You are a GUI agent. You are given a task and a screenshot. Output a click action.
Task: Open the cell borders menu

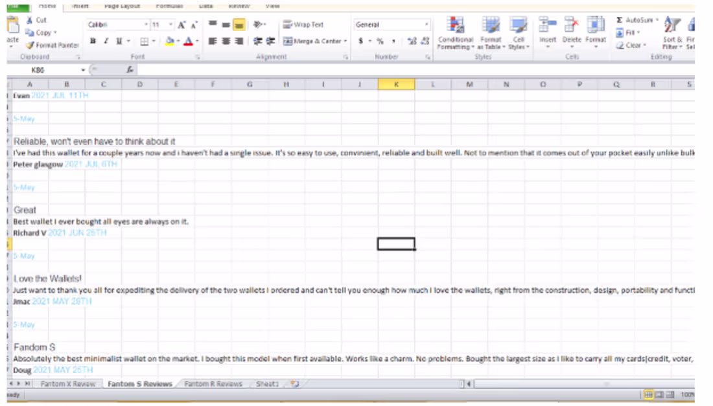(x=153, y=41)
